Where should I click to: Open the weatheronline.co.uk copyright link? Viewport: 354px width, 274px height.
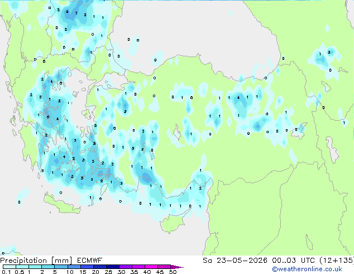click(307, 269)
